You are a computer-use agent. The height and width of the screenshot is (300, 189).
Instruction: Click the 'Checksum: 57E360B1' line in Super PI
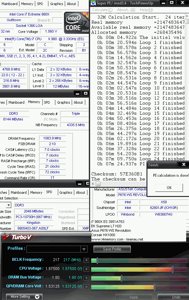click(x=117, y=174)
